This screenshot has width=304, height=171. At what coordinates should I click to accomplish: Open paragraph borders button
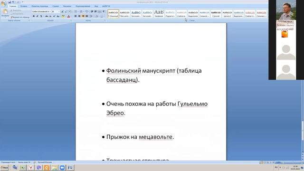(102, 16)
